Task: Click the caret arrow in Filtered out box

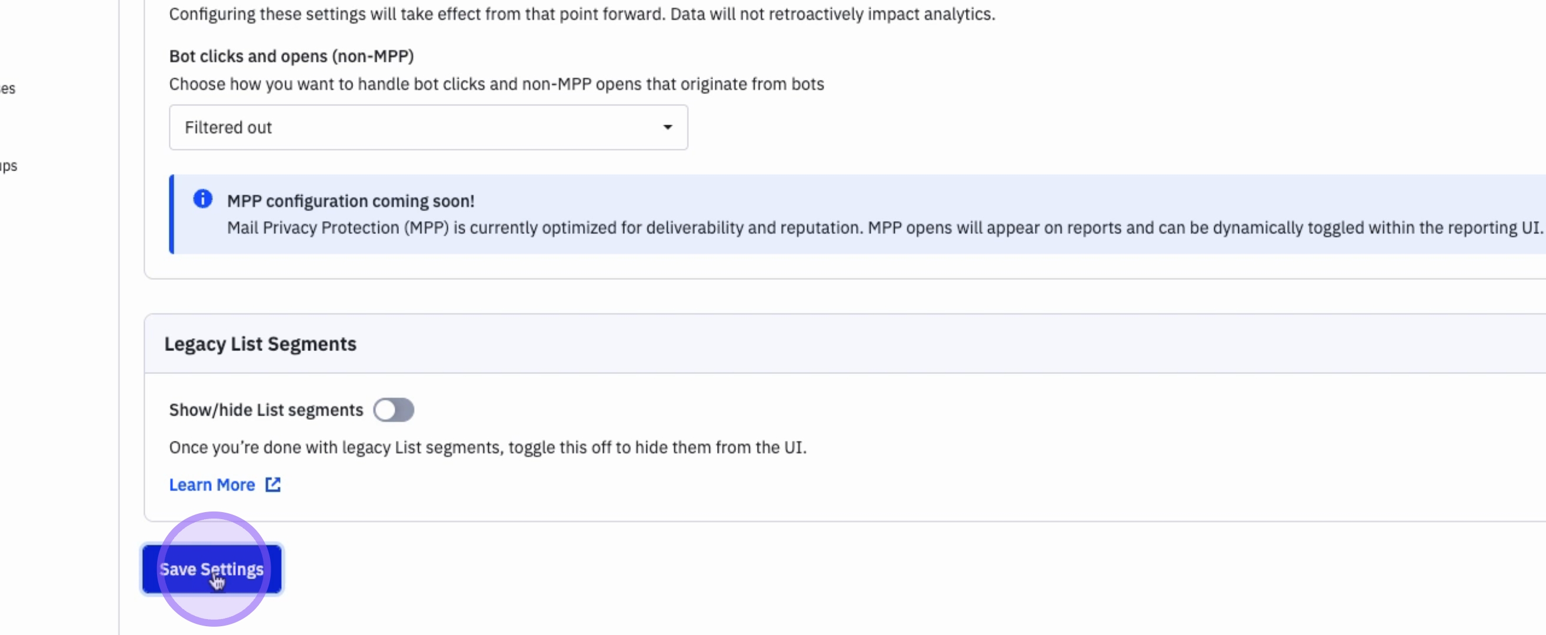Action: coord(667,127)
